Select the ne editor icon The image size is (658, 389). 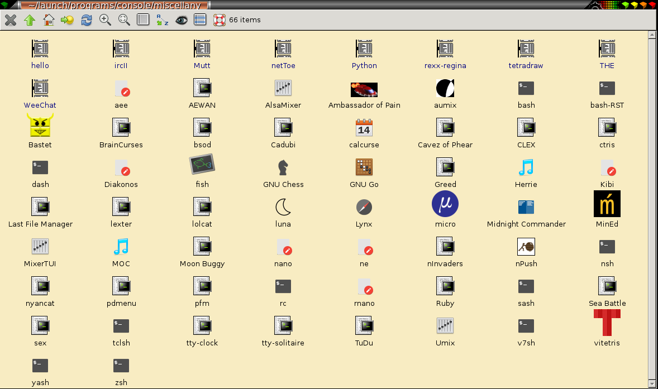click(365, 247)
